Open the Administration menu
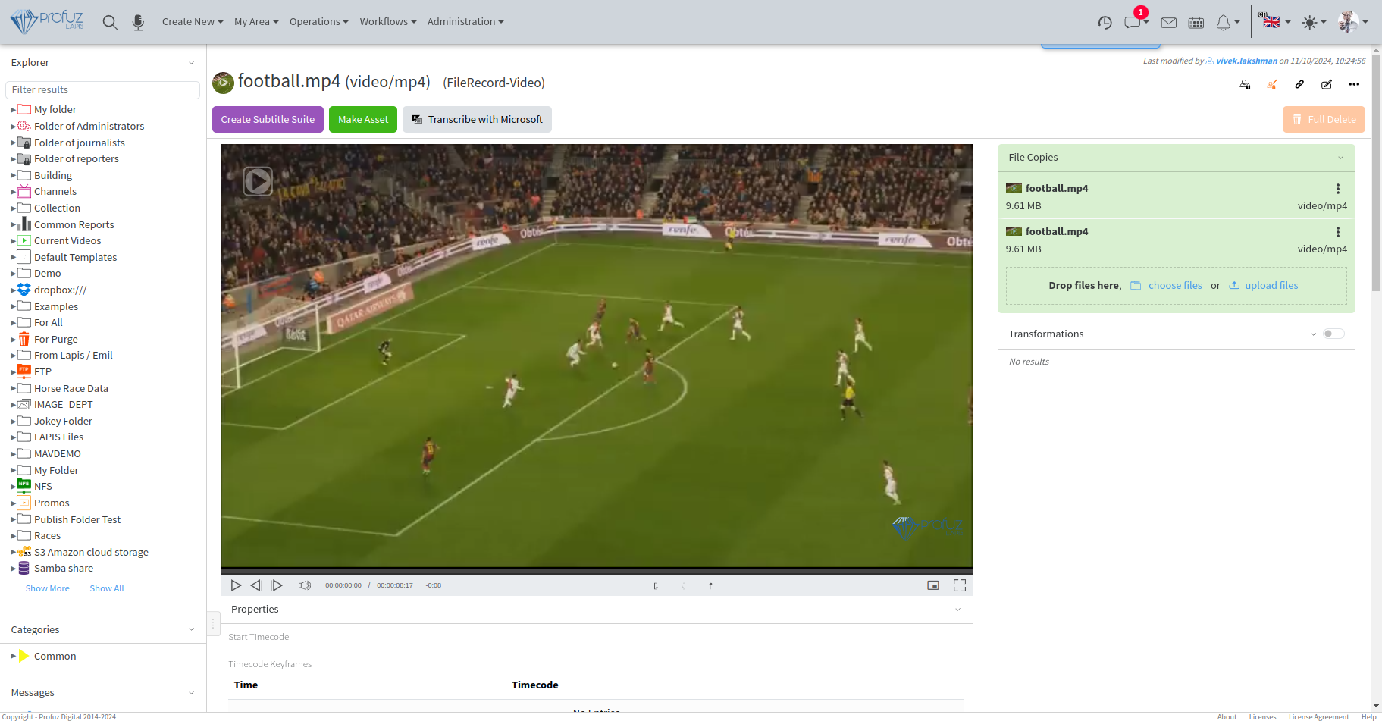The width and height of the screenshot is (1382, 721). click(465, 21)
